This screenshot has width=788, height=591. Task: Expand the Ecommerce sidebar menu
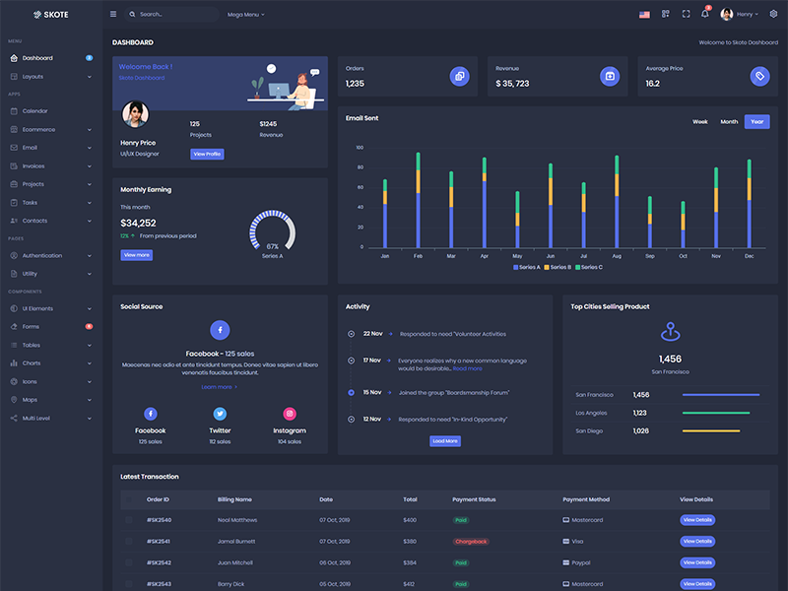tap(49, 129)
